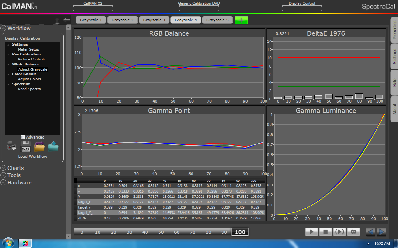The image size is (398, 248).
Task: Collapse the White Balance tree node
Action: (8, 64)
